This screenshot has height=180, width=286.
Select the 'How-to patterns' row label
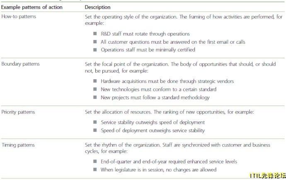pos(19,17)
